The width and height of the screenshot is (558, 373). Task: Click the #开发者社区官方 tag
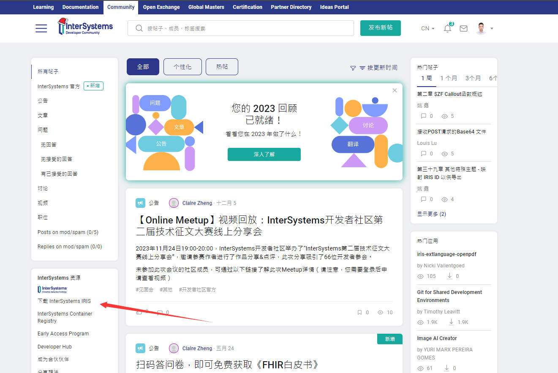pyautogui.click(x=197, y=290)
